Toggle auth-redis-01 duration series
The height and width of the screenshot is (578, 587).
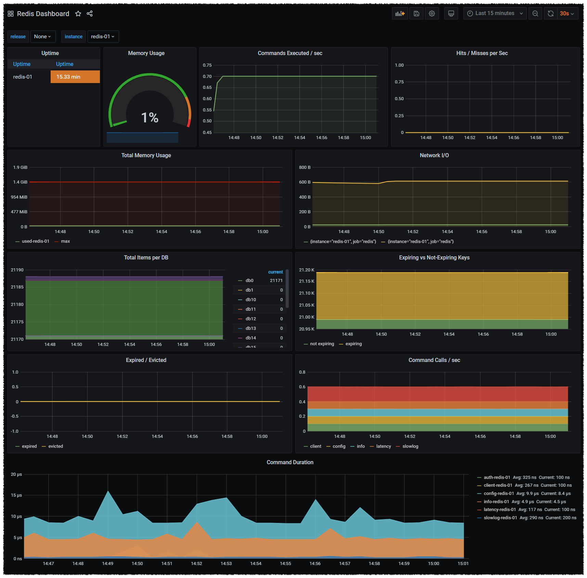[x=497, y=478]
